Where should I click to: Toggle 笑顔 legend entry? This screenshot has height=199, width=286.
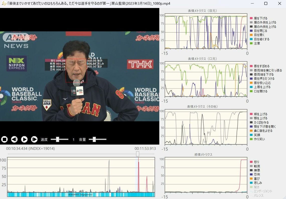click(x=255, y=135)
